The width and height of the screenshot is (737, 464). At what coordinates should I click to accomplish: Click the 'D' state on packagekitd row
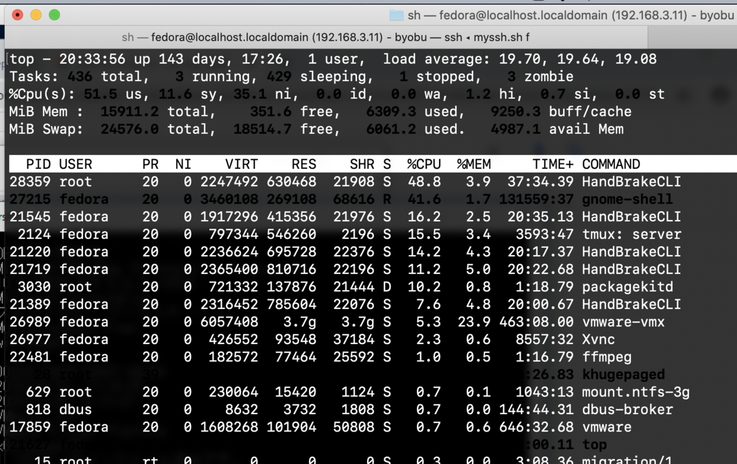[x=387, y=286]
